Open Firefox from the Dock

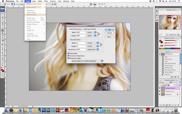(127, 110)
